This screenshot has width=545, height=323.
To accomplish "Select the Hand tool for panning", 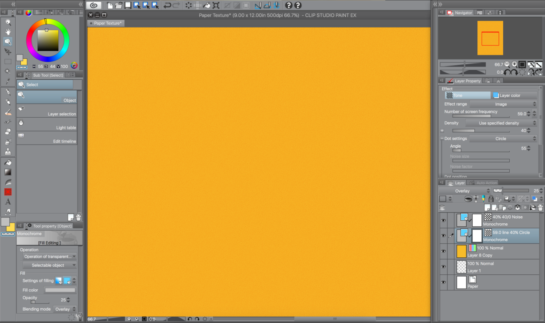I will point(8,32).
